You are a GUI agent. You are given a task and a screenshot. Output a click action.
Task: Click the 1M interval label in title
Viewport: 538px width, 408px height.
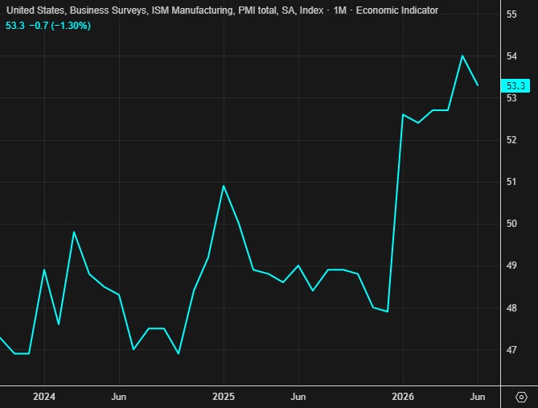click(x=339, y=10)
